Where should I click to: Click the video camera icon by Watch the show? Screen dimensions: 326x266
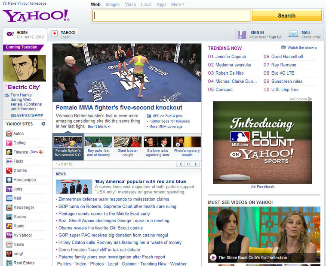coord(283,47)
